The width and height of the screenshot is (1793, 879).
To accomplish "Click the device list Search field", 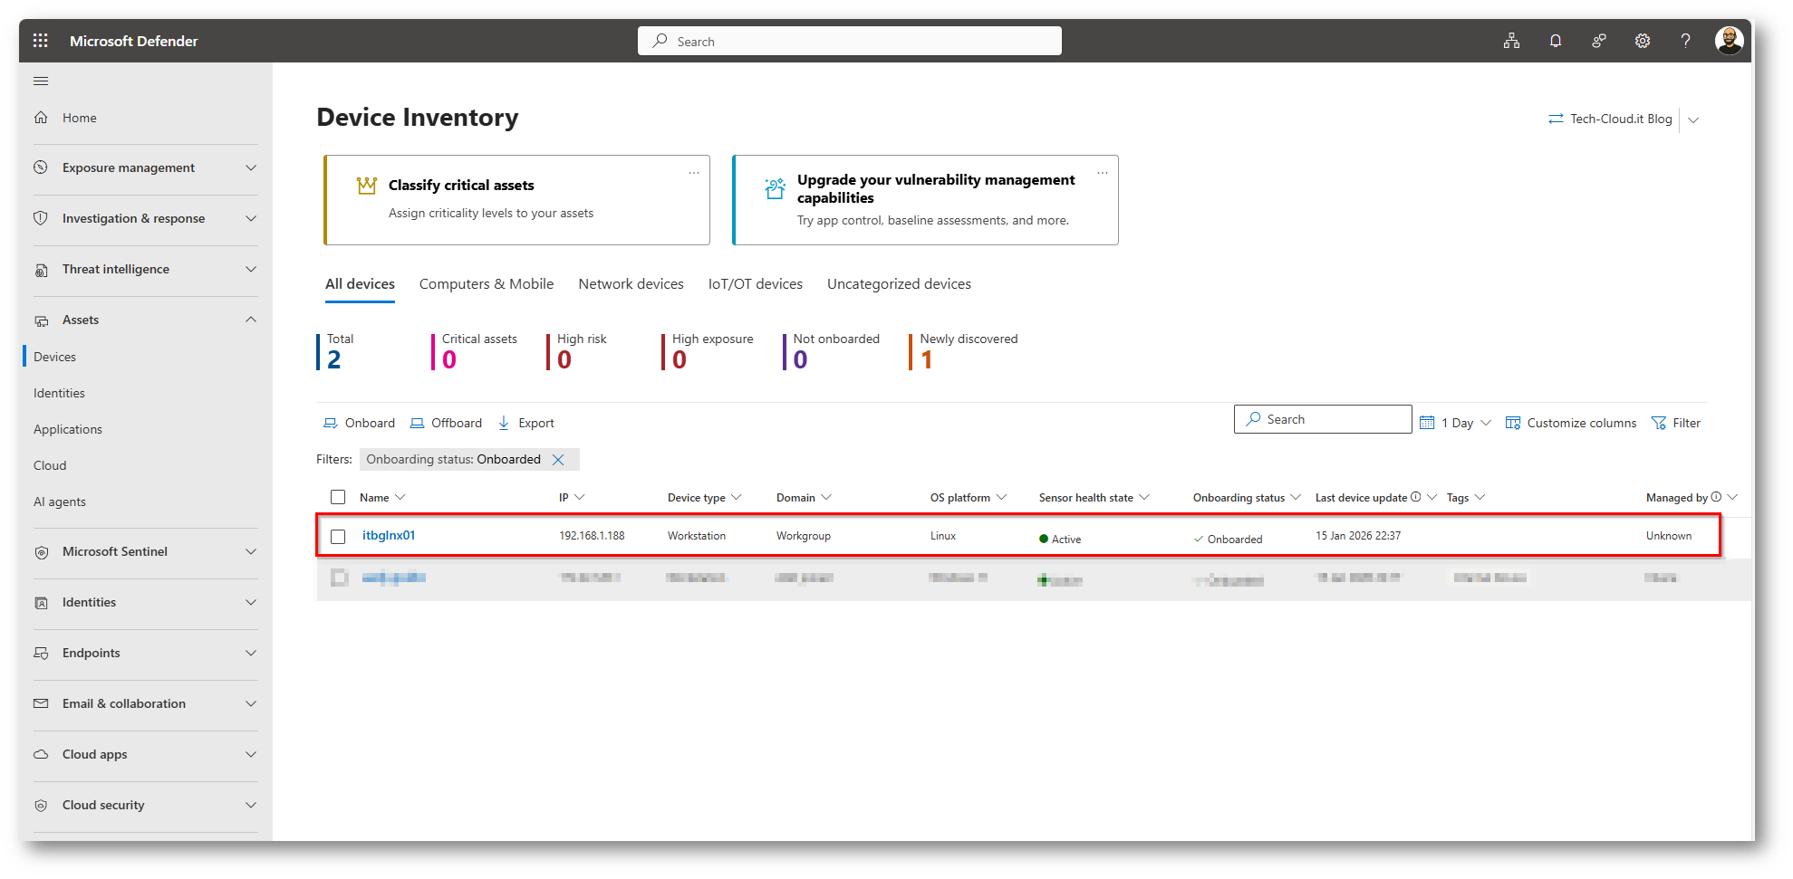I will point(1323,419).
